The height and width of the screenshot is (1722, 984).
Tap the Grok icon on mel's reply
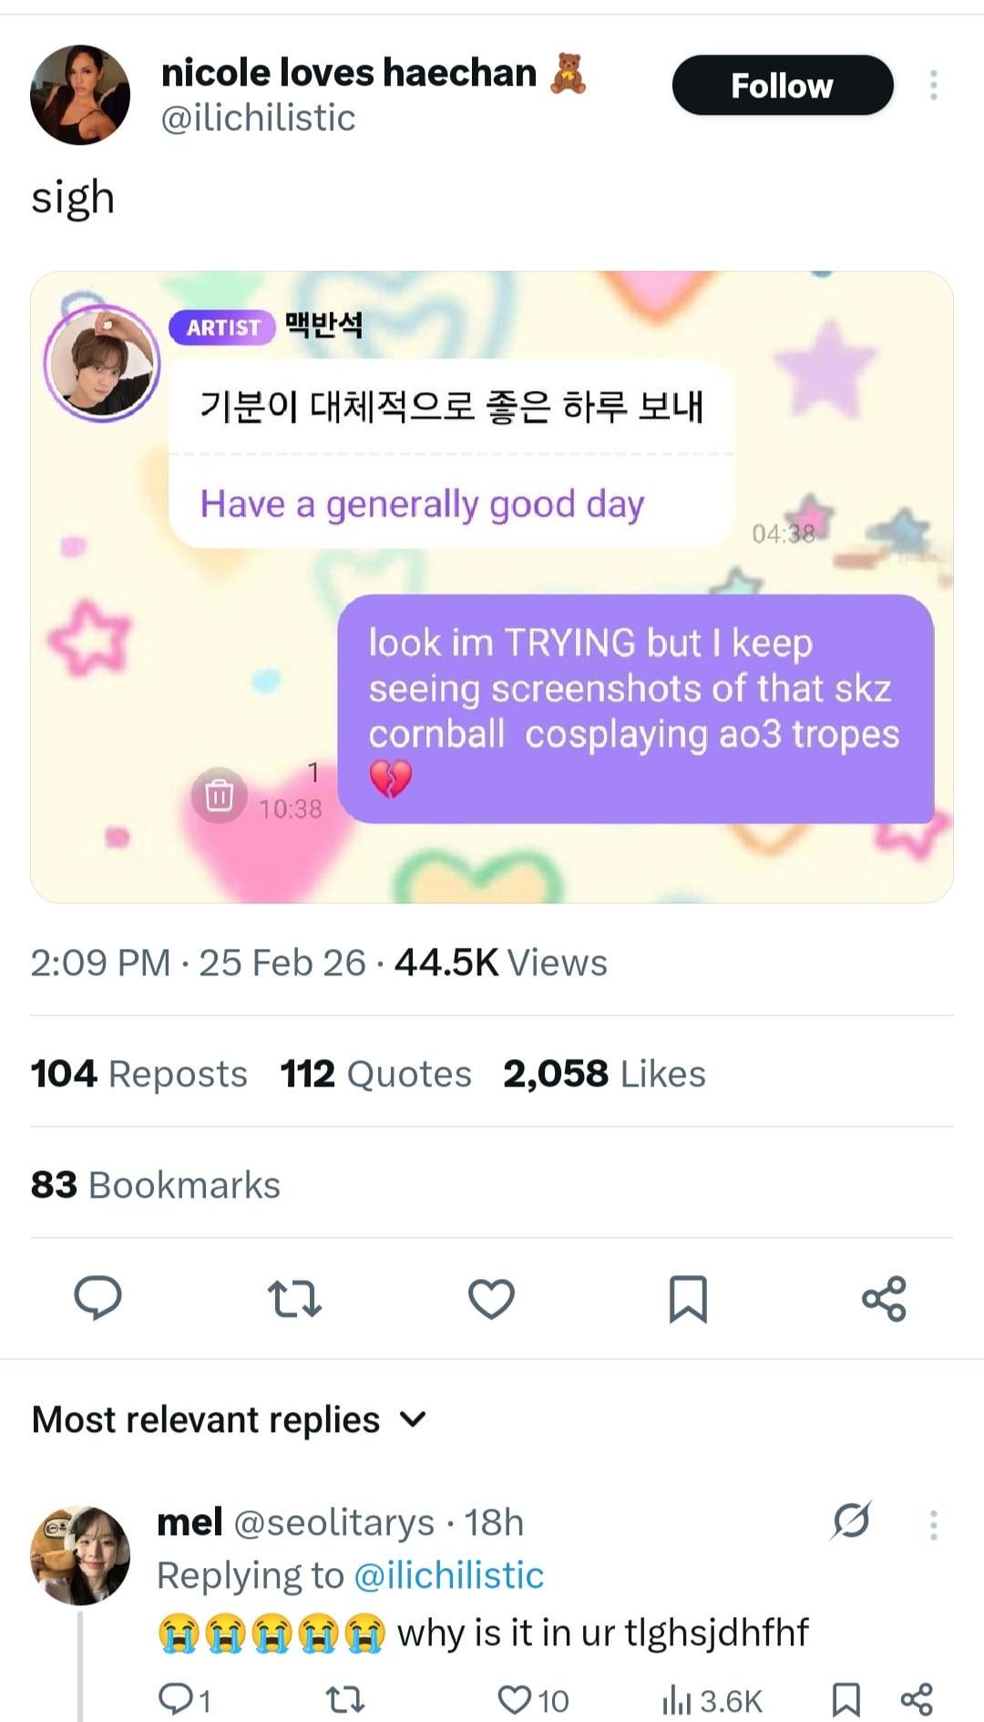851,1521
